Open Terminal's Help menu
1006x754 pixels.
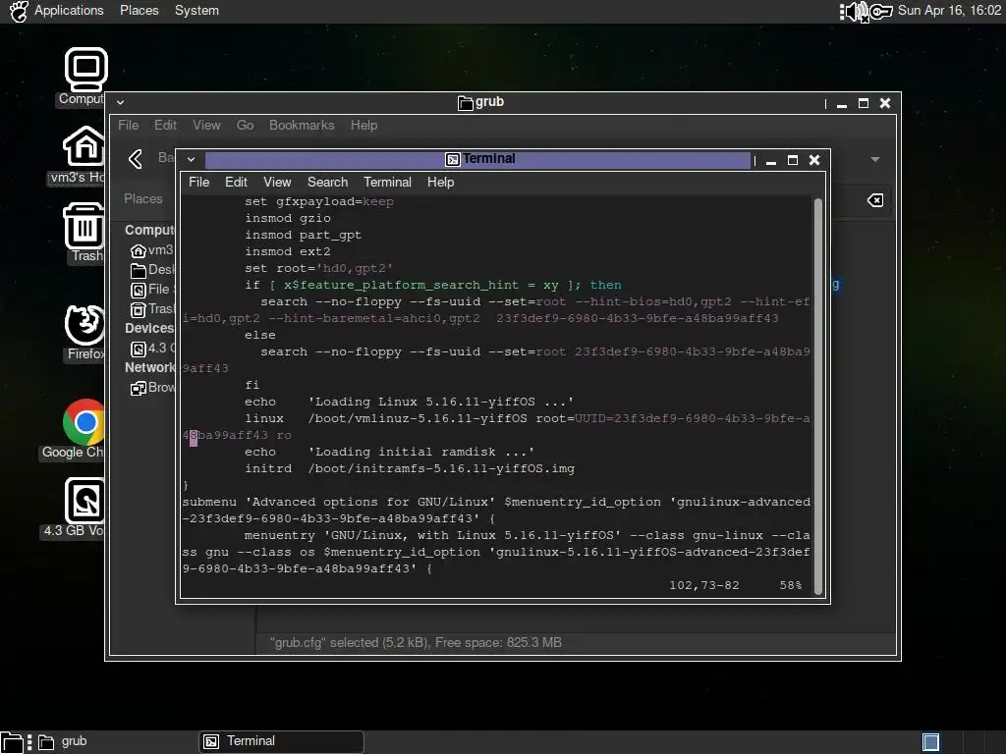441,182
